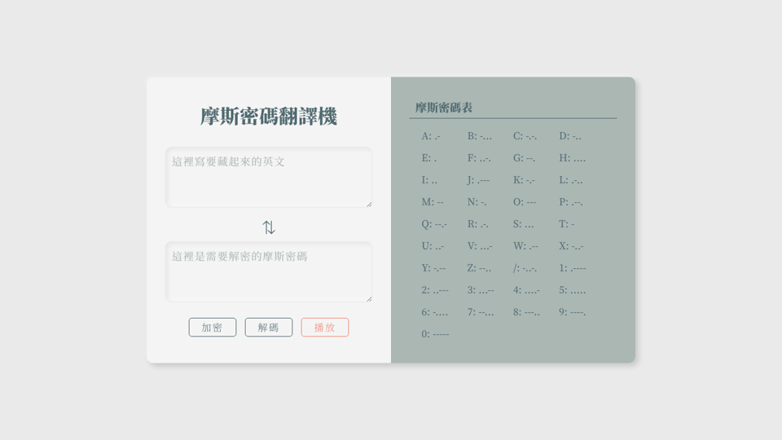The width and height of the screenshot is (782, 440).
Task: Click the number 9 Morse code entry
Action: (x=572, y=312)
